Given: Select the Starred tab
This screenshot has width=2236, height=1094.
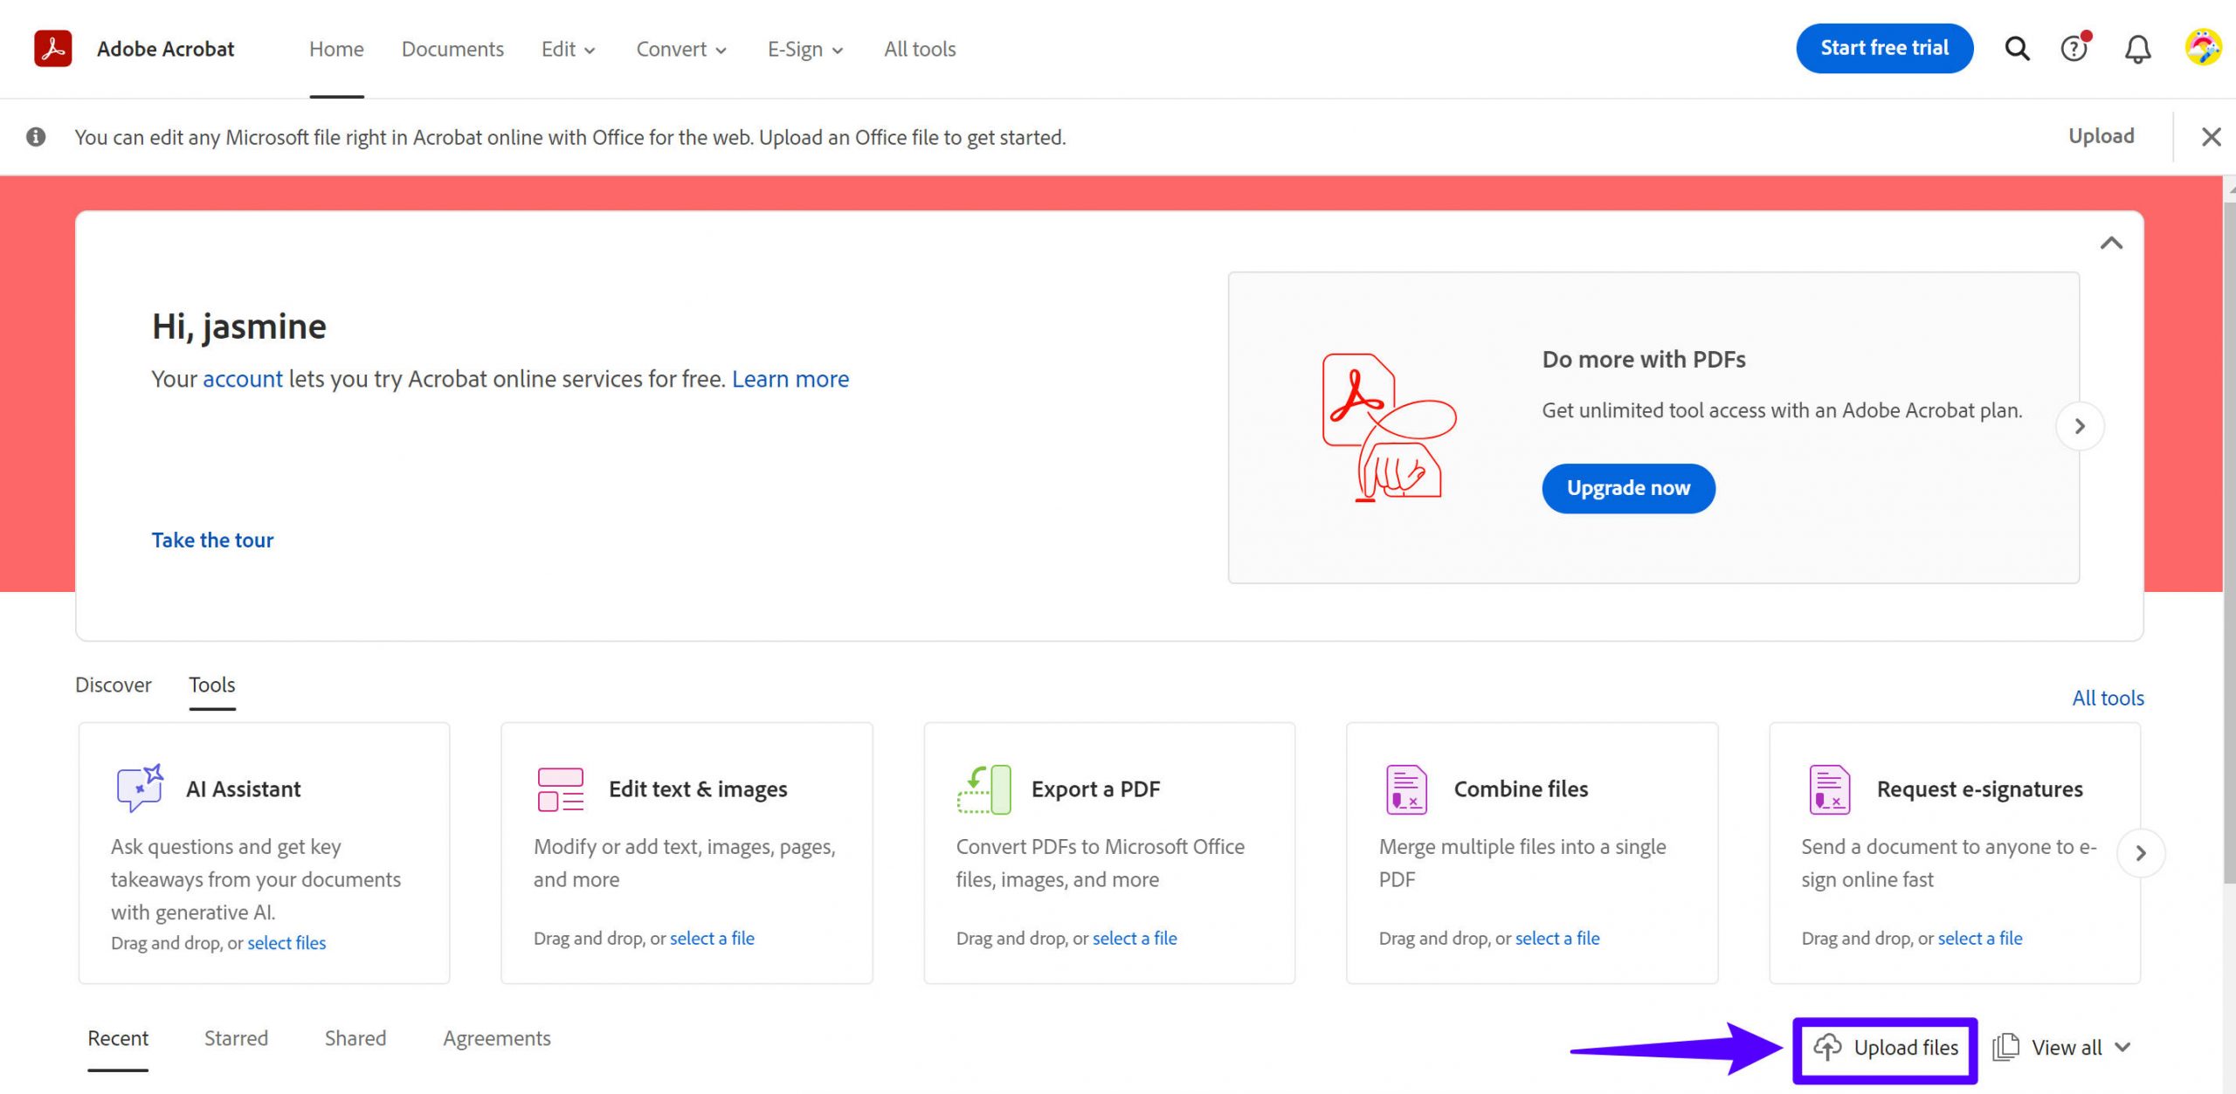Looking at the screenshot, I should click(236, 1038).
